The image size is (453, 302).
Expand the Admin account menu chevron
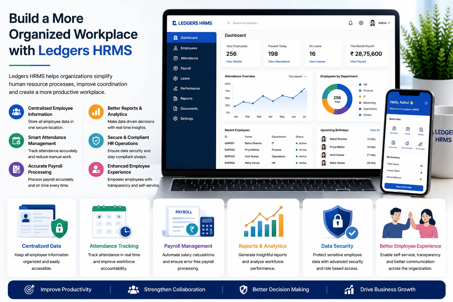389,23
